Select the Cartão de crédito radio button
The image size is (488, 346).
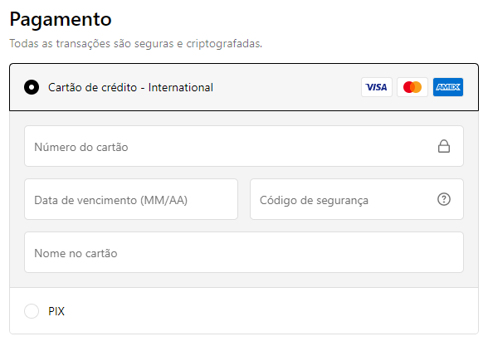click(32, 87)
